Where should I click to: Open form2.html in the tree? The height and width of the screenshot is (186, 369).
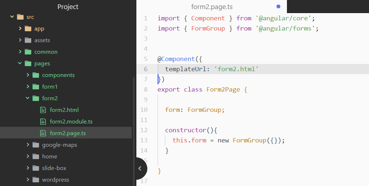click(x=64, y=110)
